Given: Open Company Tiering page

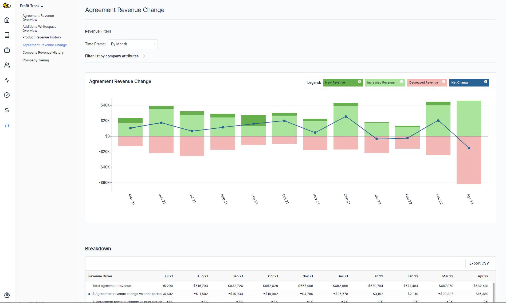Looking at the screenshot, I should pos(36,60).
